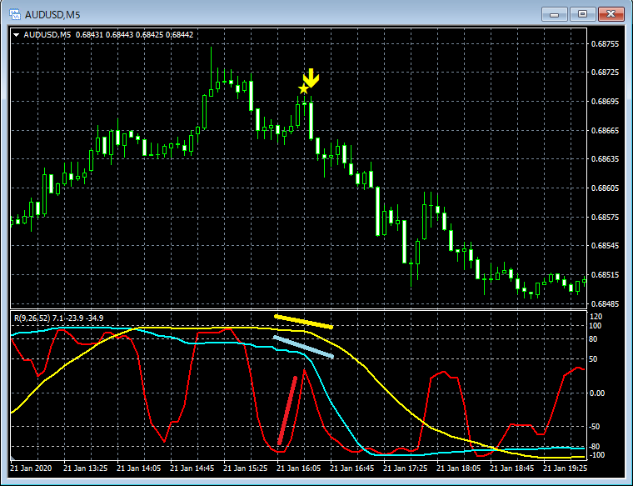Click the price label 0.68635

(x=605, y=158)
